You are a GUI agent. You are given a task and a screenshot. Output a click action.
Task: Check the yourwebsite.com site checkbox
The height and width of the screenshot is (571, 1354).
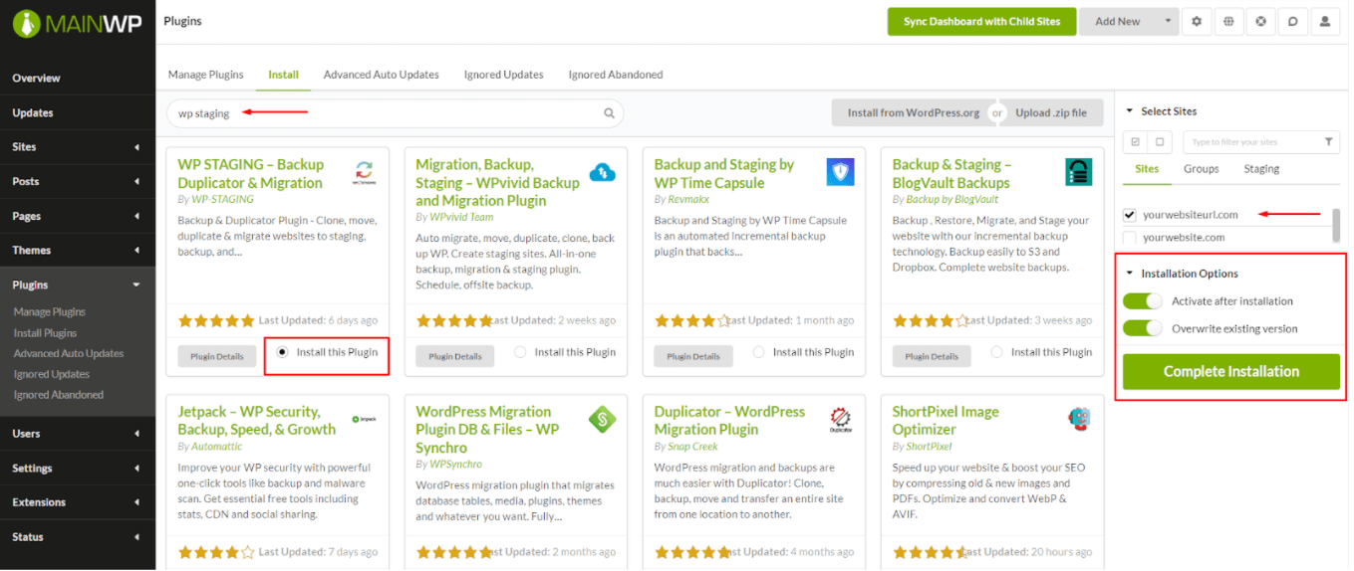[1129, 238]
